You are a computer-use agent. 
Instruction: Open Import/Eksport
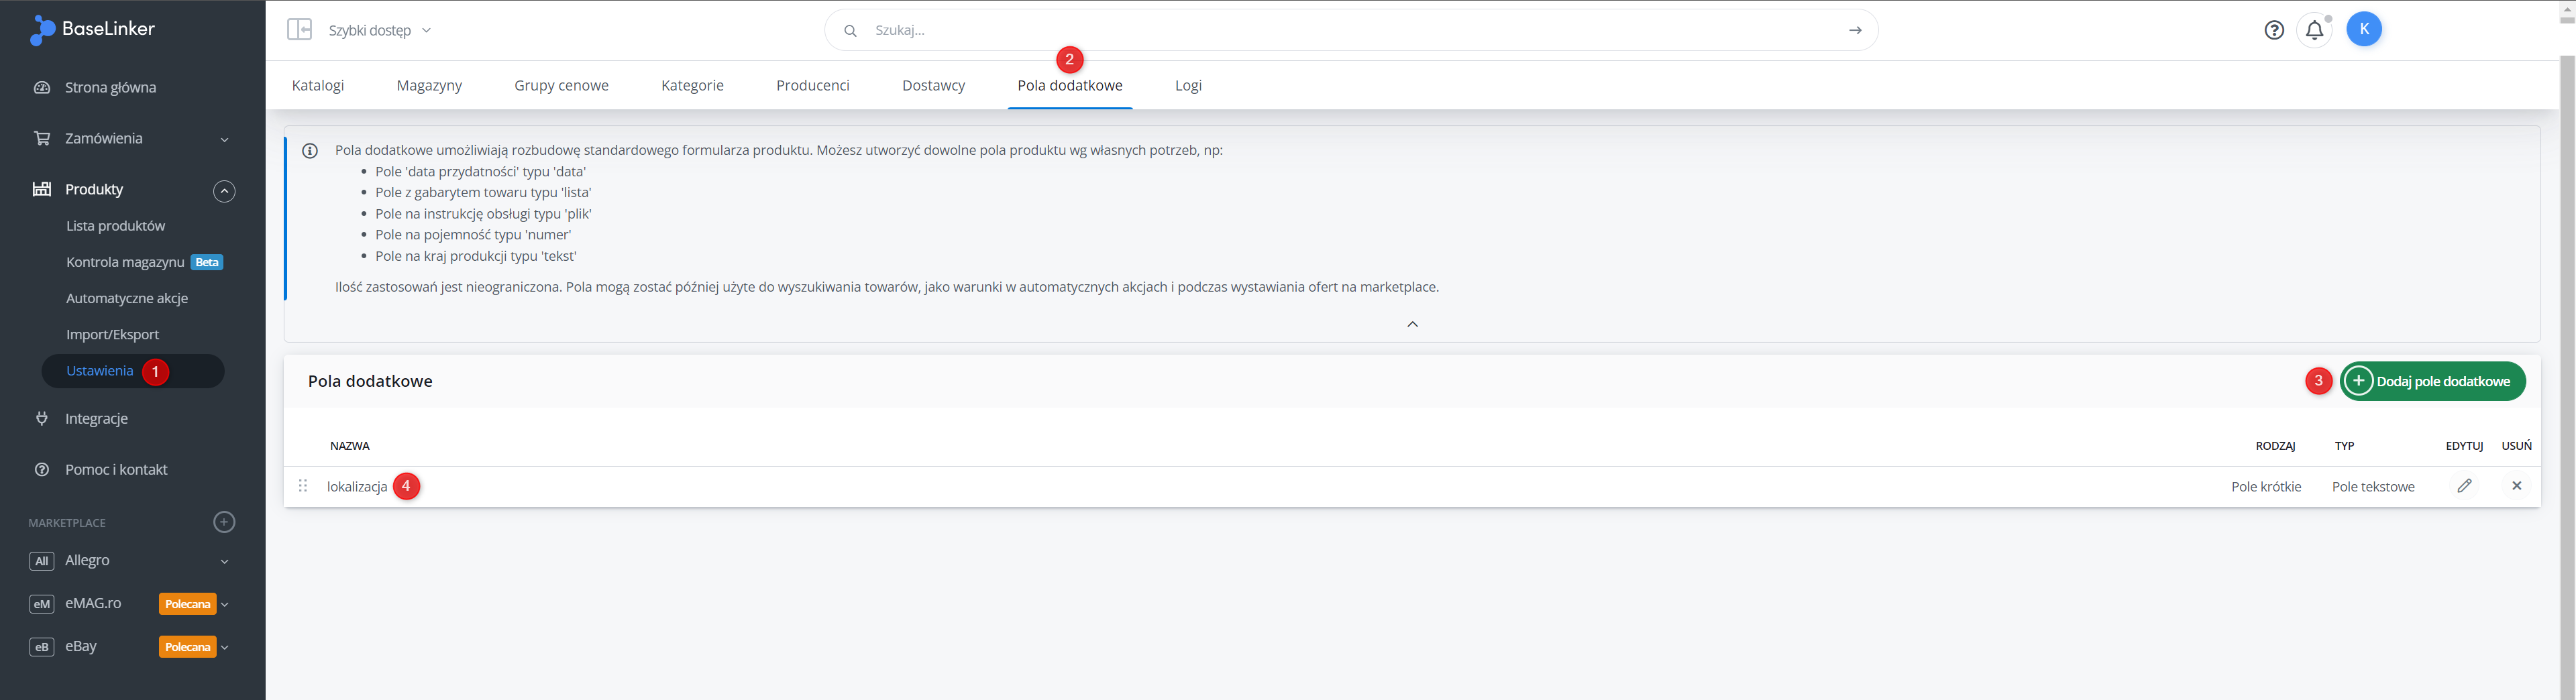tap(112, 334)
